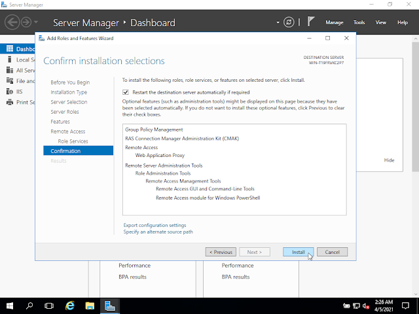Open taskbar search magnifier
419x314 pixels.
(x=29, y=306)
